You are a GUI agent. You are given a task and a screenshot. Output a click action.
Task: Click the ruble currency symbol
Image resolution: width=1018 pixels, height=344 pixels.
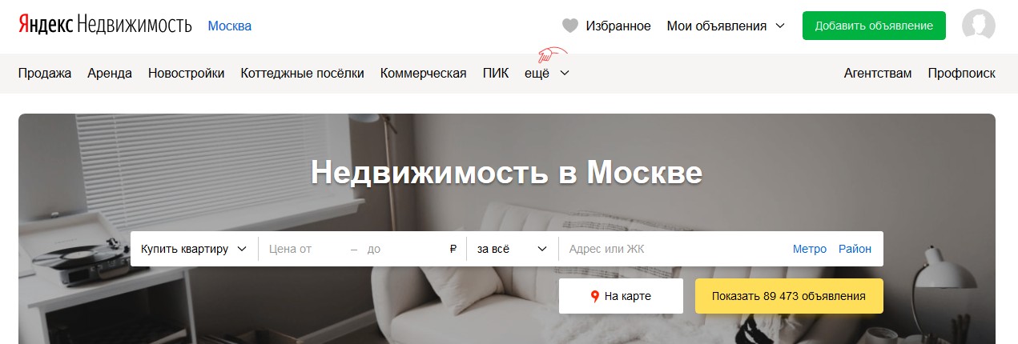point(453,249)
